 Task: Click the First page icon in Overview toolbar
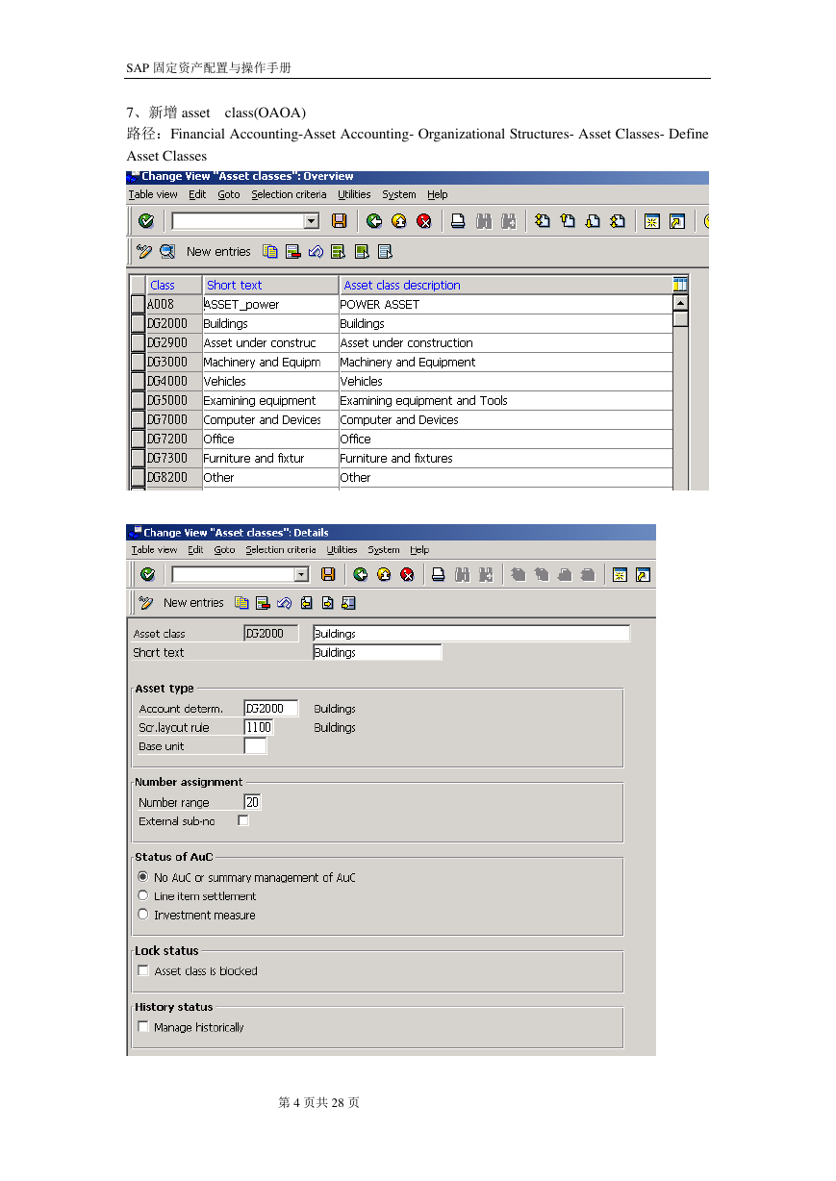[543, 221]
